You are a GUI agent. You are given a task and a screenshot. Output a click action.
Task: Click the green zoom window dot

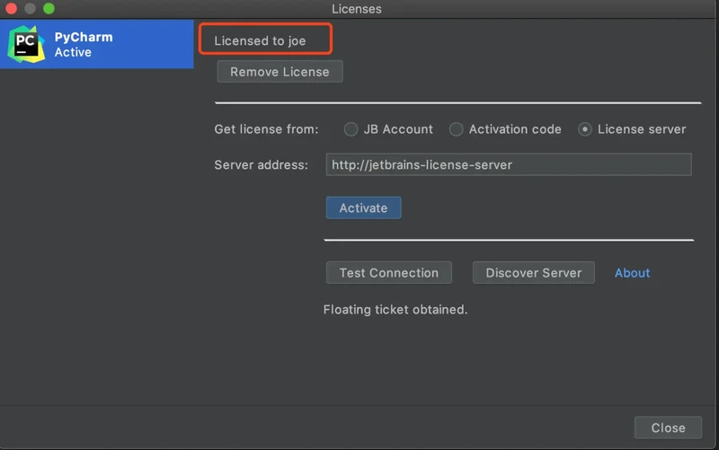[x=49, y=9]
